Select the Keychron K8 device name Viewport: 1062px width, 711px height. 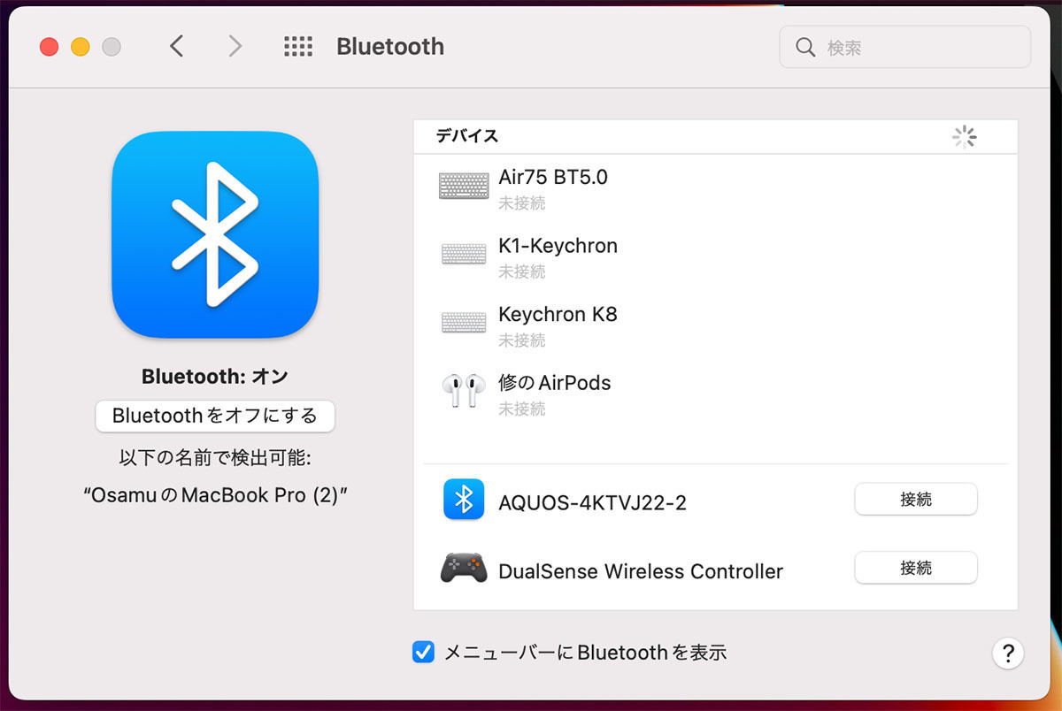558,314
